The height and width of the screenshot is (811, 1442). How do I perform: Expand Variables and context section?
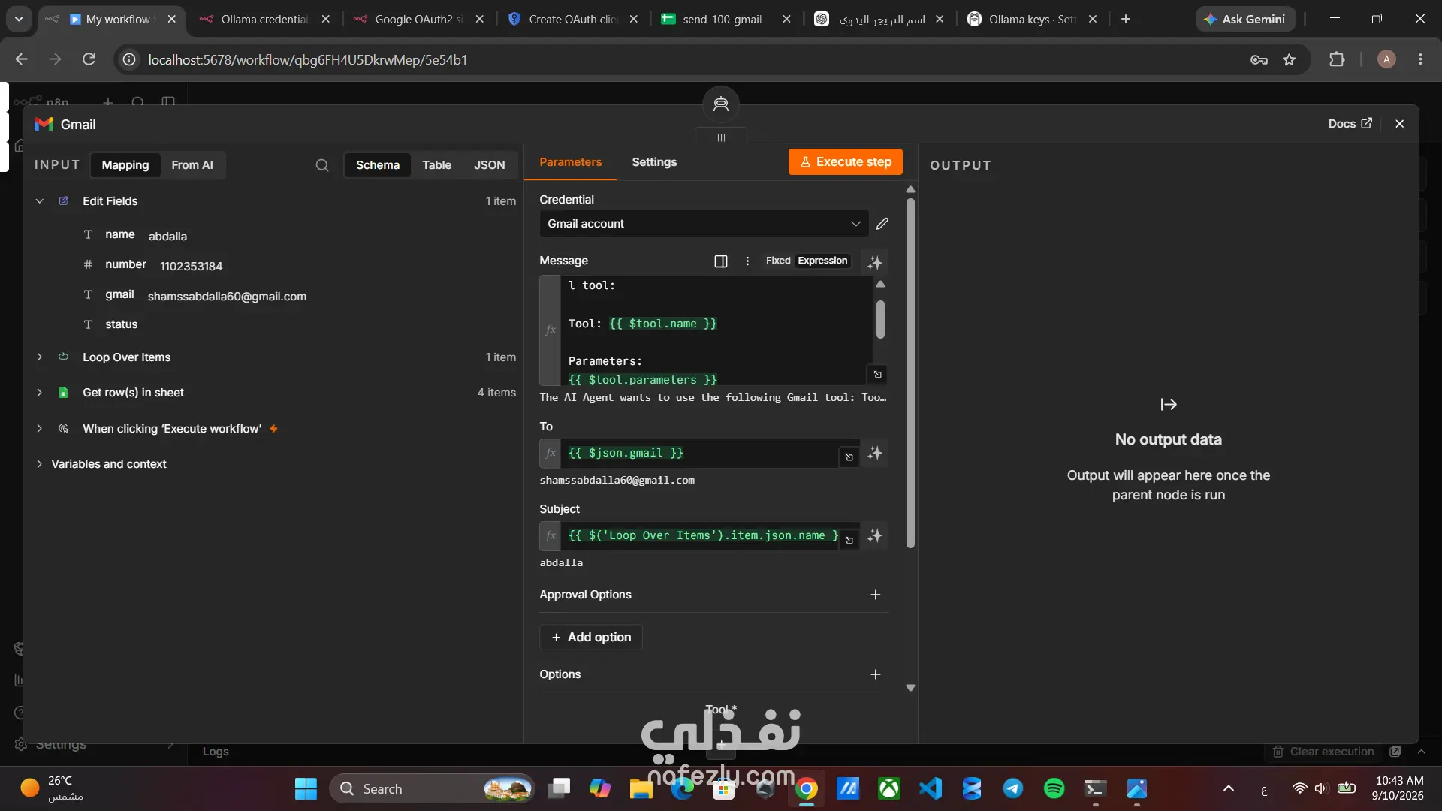click(x=40, y=464)
